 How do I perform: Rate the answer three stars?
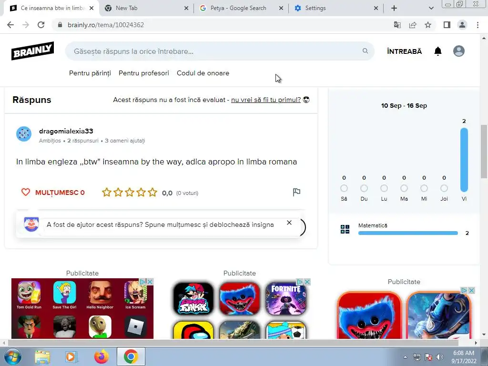130,193
